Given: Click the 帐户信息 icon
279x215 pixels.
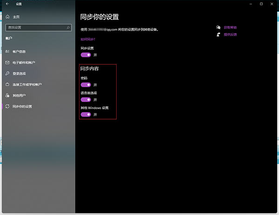Looking at the screenshot, I should click(7, 51).
